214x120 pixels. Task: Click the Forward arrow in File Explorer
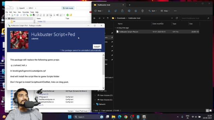[99, 18]
